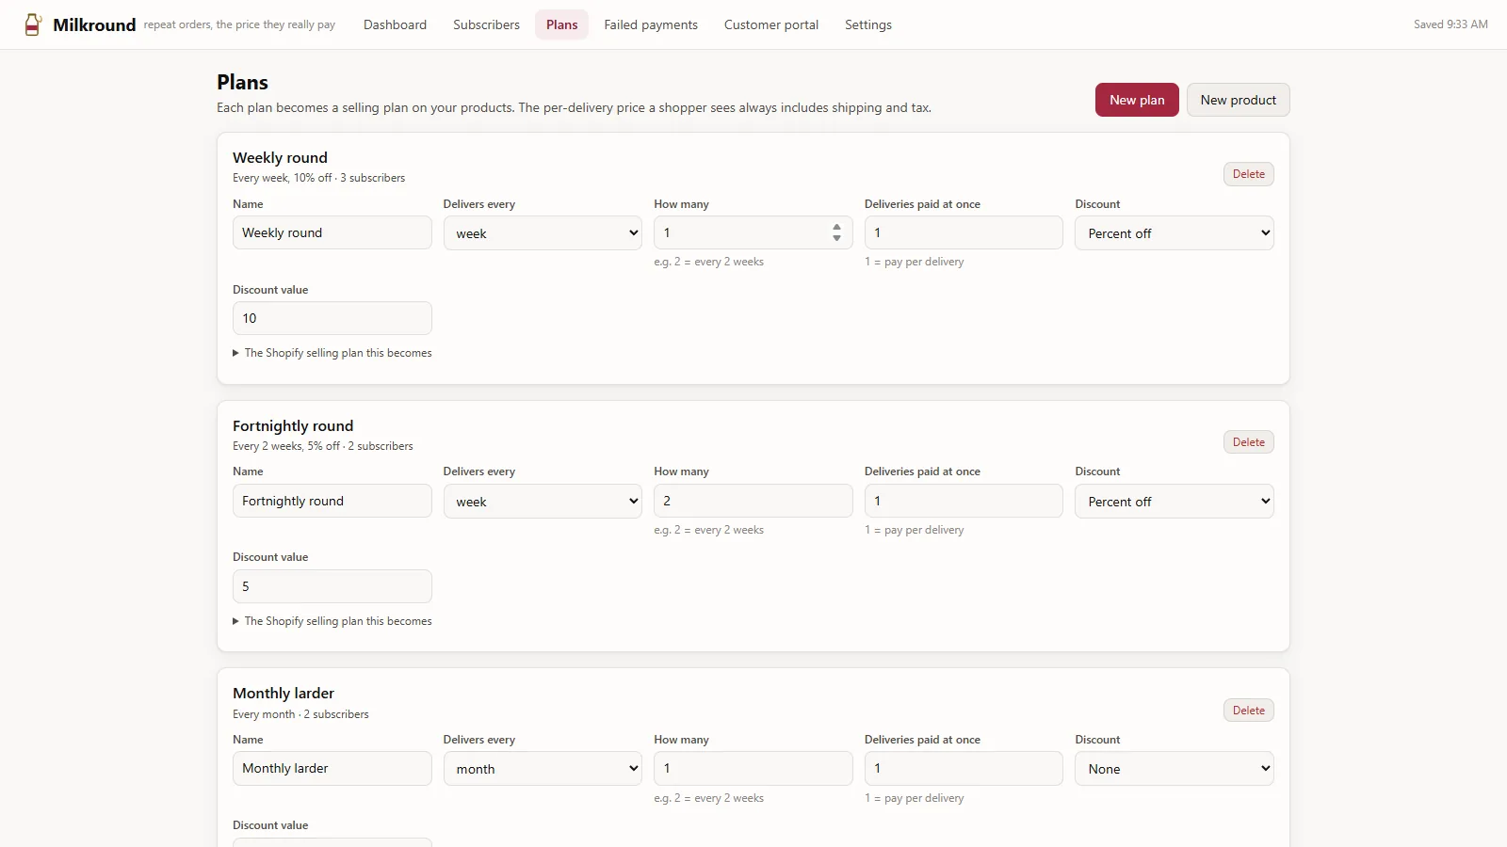
Task: Increment Weekly round How many stepper
Action: (x=836, y=227)
